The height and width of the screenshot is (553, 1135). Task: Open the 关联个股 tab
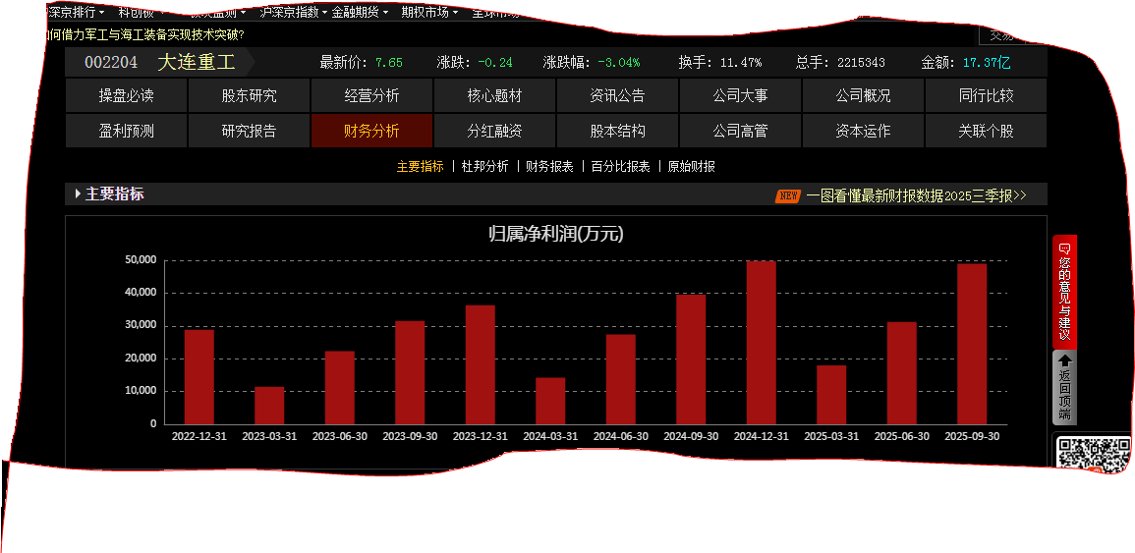(986, 131)
